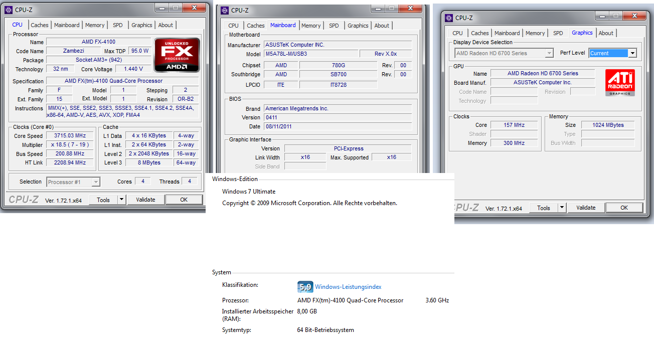Open the Caches tab in the middle Mainboard window
This screenshot has width=654, height=339.
(256, 26)
